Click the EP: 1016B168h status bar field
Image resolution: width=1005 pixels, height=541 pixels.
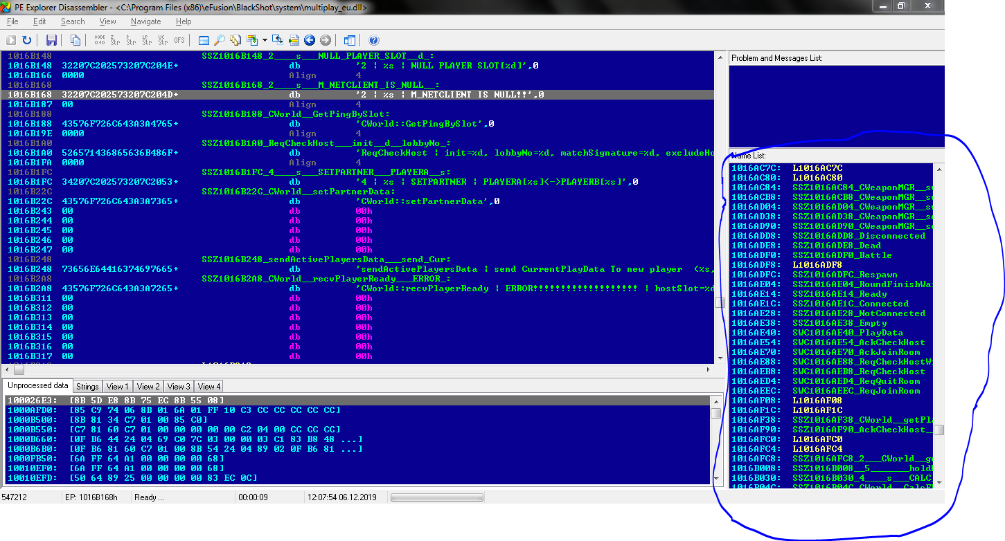[x=95, y=497]
